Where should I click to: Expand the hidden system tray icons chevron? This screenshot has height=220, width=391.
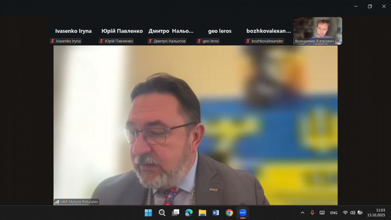302,213
